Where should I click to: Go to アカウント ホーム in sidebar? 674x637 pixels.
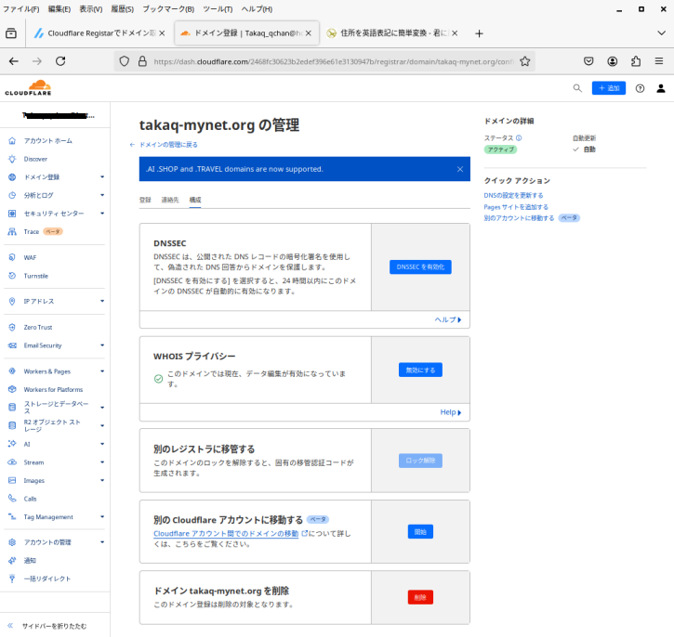coord(48,141)
